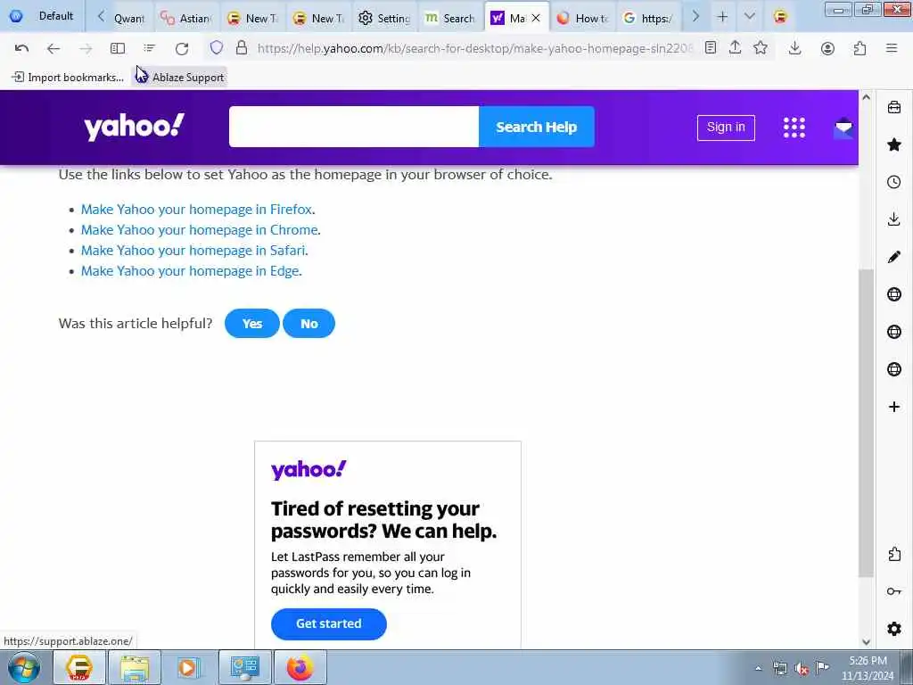Add a new sidebar web panel
Viewport: 913px width, 685px height.
894,407
